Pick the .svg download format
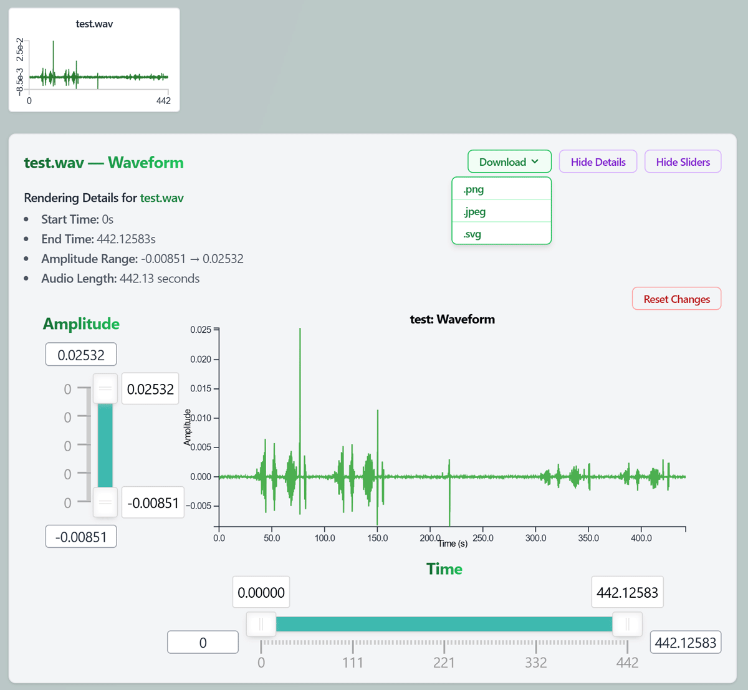Viewport: 748px width, 690px height. coord(501,234)
